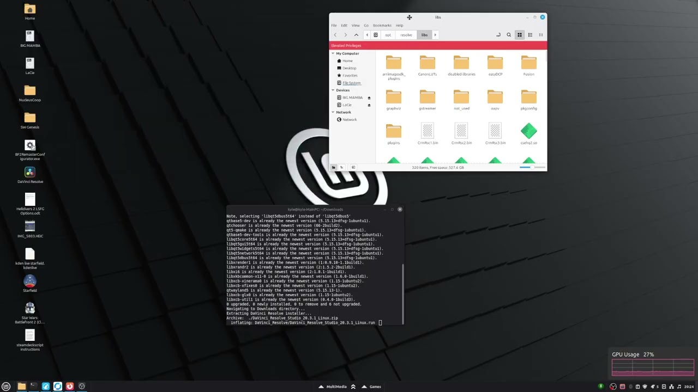Open terminal from taskbar
This screenshot has height=392, width=698.
pyautogui.click(x=33, y=387)
